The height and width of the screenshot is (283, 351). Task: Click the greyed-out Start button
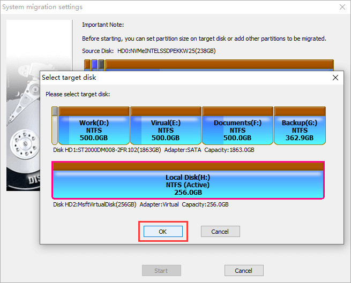tap(161, 271)
